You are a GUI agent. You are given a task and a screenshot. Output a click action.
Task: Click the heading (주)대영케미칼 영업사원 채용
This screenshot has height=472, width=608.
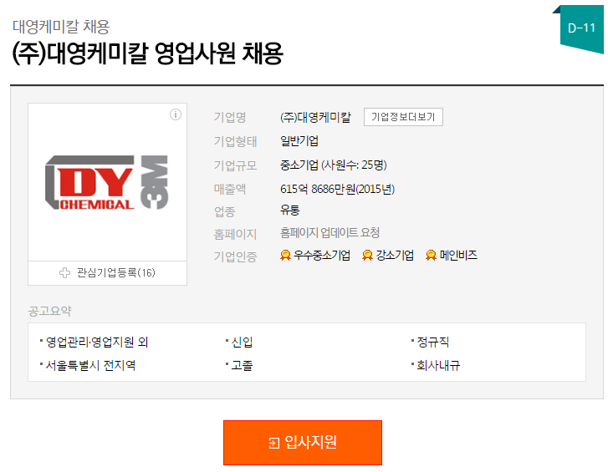point(147,53)
